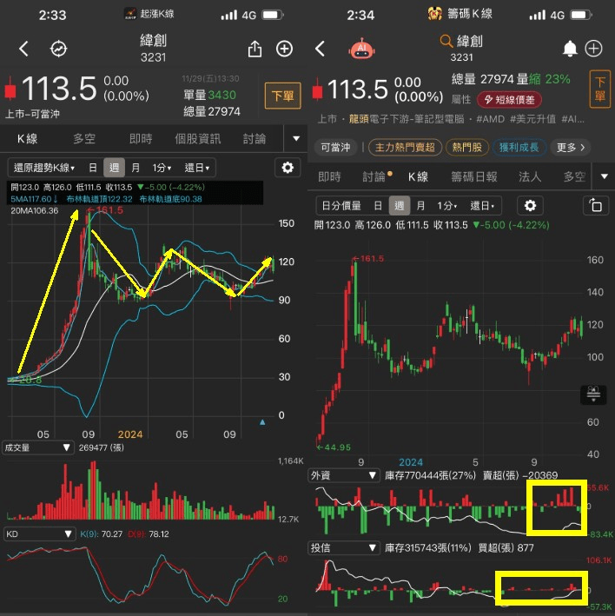Tap the trend analysis circle icon
The image size is (615, 616).
58,50
